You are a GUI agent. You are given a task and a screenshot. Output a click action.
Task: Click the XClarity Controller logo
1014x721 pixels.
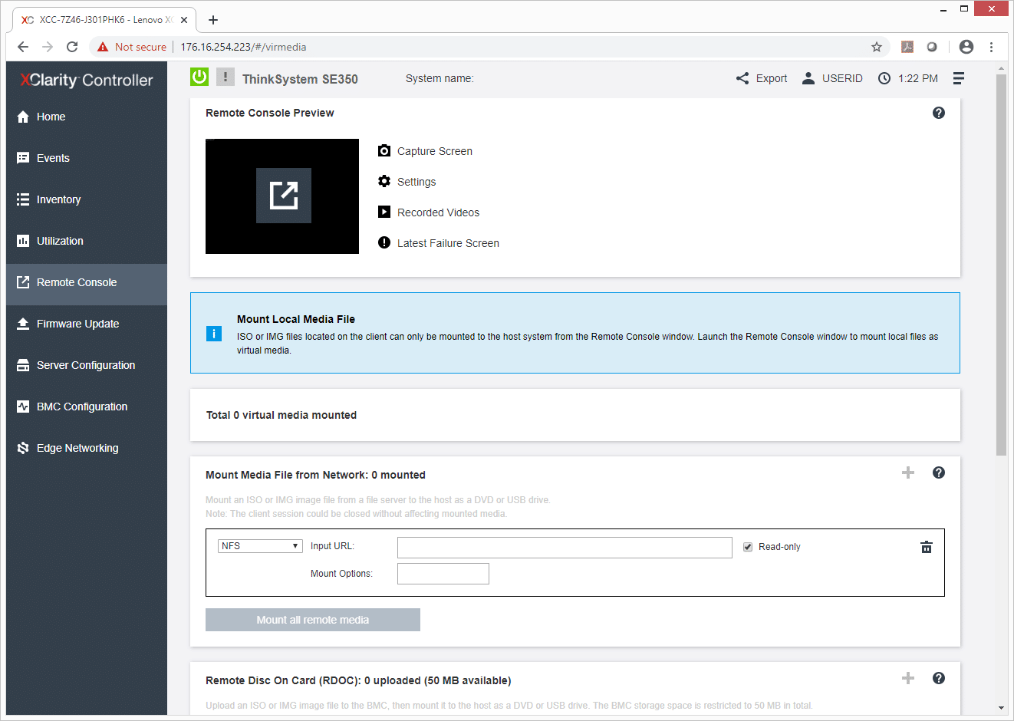pos(87,80)
